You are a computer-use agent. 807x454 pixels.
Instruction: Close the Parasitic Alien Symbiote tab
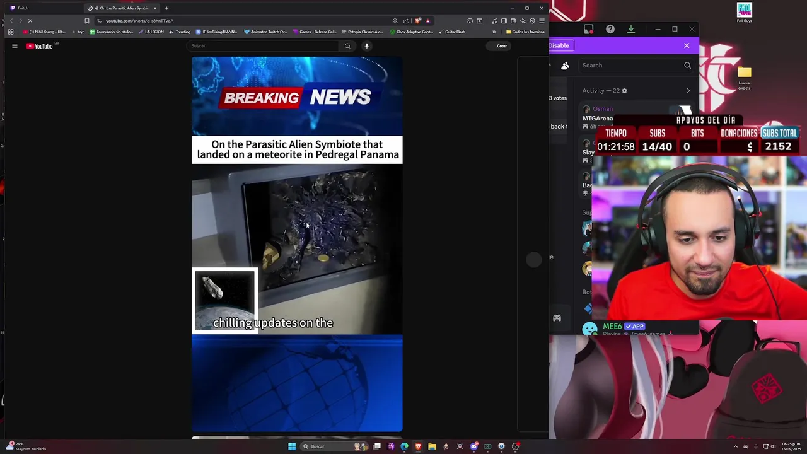coord(156,8)
